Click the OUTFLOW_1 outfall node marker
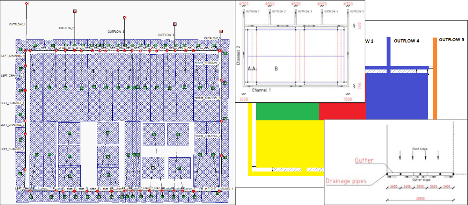 [x=27, y=4]
